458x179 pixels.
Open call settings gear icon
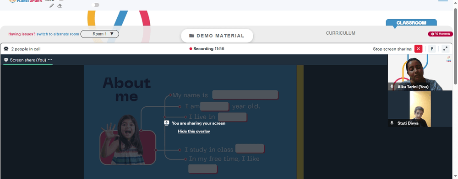6,49
